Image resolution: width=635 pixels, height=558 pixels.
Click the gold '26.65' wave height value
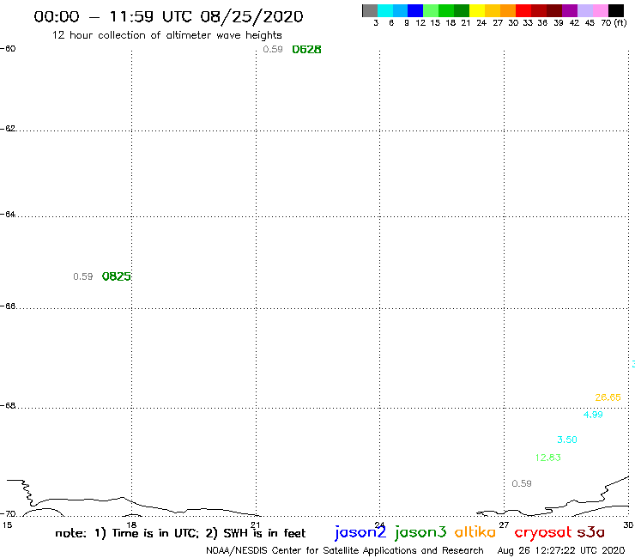point(608,397)
